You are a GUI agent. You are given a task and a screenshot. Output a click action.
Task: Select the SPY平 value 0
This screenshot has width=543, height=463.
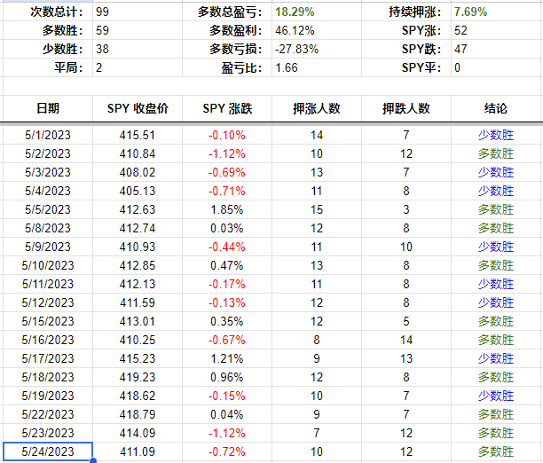coord(497,67)
